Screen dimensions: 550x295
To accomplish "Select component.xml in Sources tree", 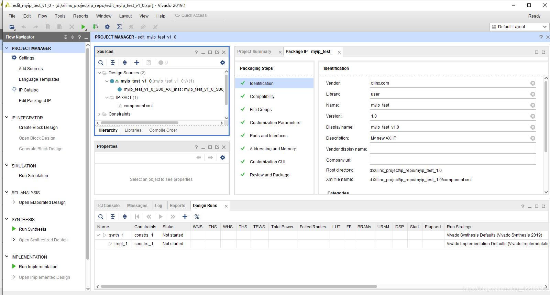I will [x=138, y=106].
